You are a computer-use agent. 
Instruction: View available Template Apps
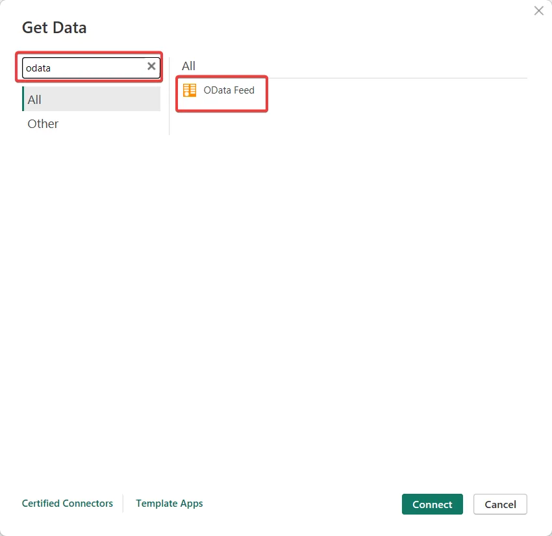169,504
